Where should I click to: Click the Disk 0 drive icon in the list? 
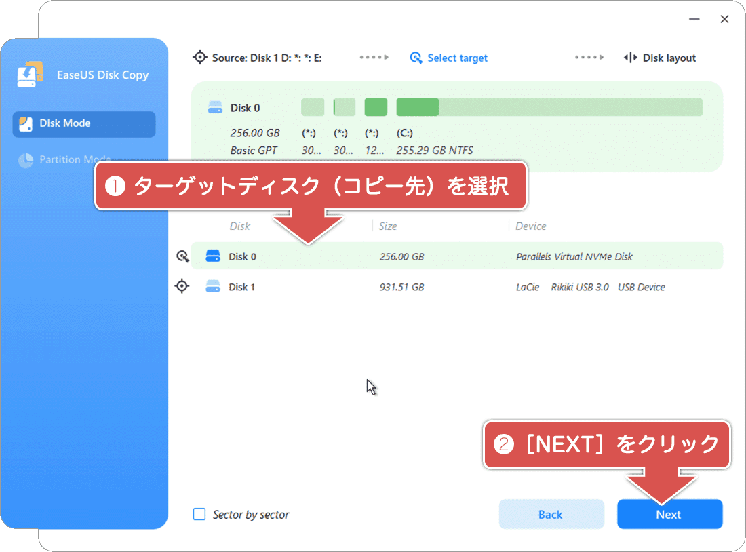pyautogui.click(x=213, y=256)
